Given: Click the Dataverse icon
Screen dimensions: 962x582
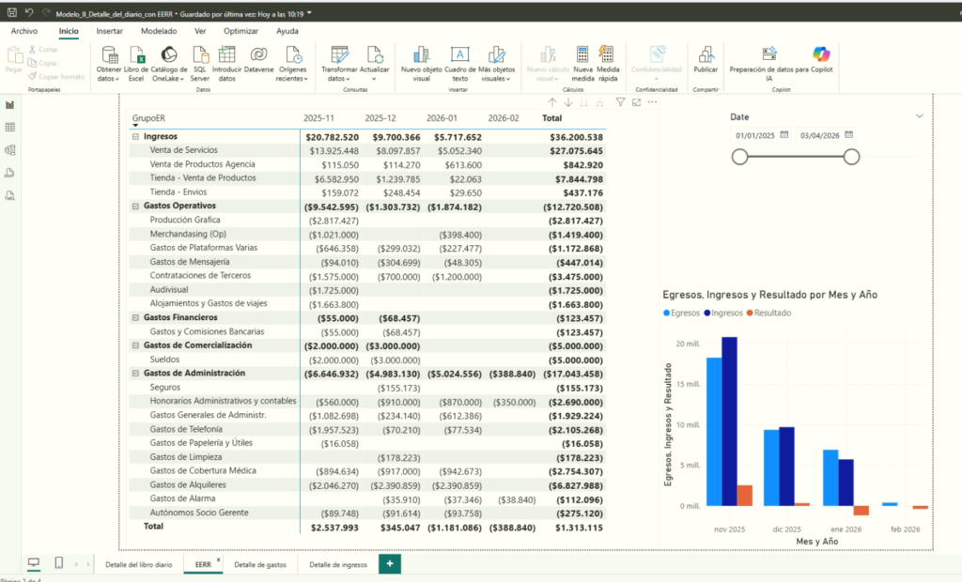Looking at the screenshot, I should point(258,56).
